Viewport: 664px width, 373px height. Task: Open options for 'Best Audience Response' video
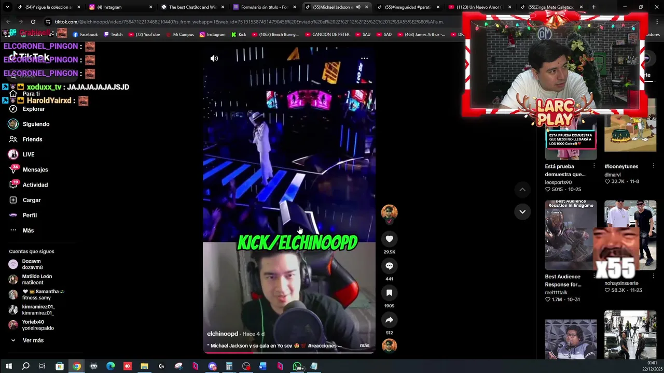pyautogui.click(x=594, y=276)
